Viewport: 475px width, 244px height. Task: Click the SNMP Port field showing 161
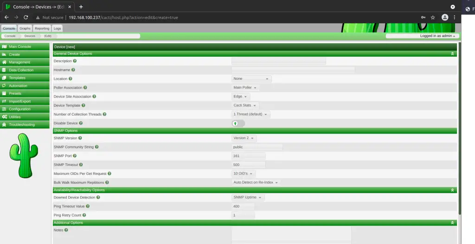click(249, 156)
